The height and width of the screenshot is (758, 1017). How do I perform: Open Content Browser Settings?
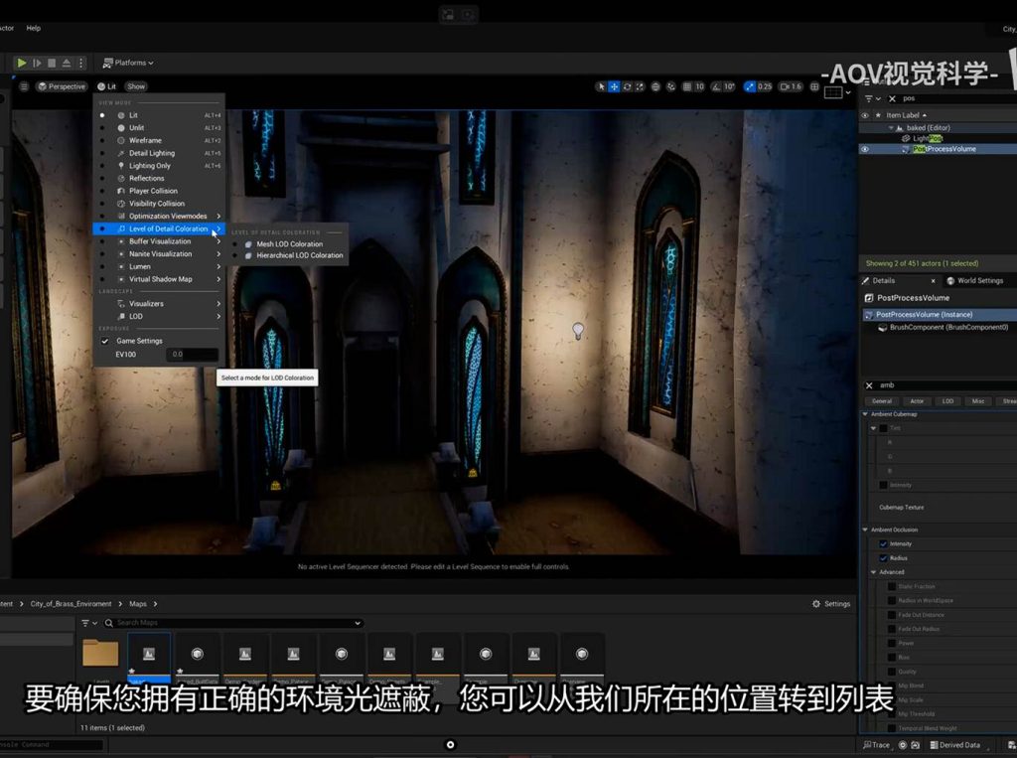(831, 604)
